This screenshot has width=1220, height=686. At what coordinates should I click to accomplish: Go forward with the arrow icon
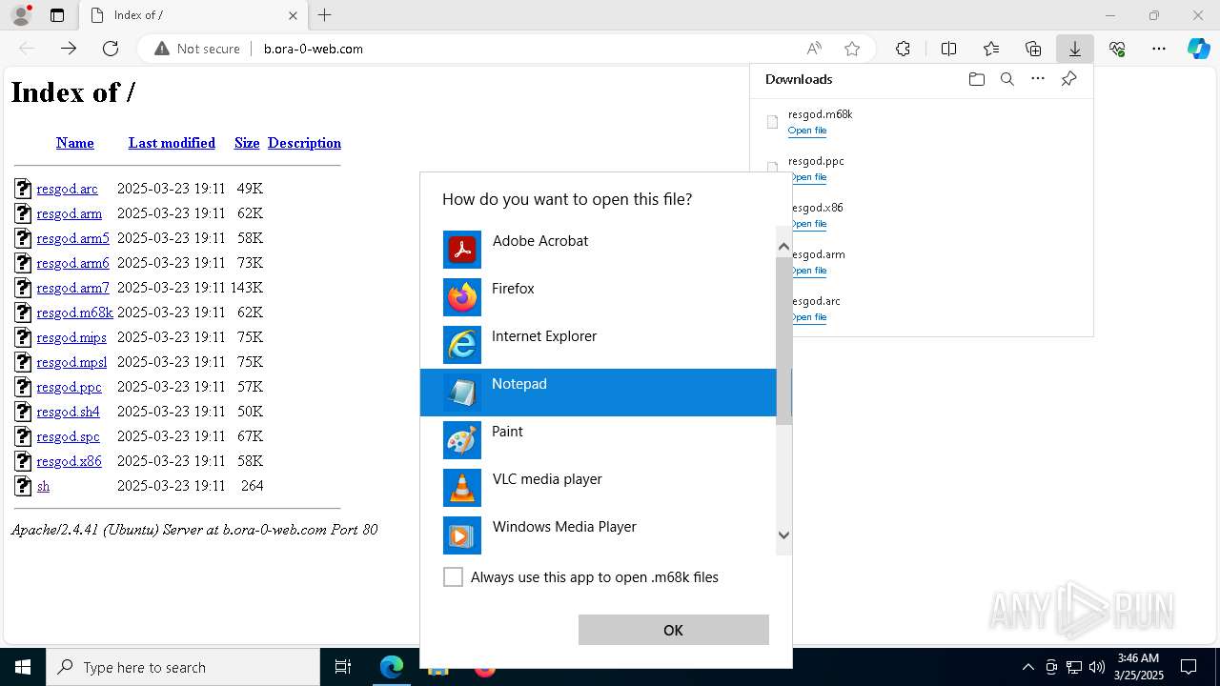69,49
